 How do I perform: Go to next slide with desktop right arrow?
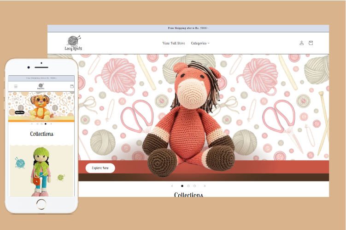(x=205, y=186)
